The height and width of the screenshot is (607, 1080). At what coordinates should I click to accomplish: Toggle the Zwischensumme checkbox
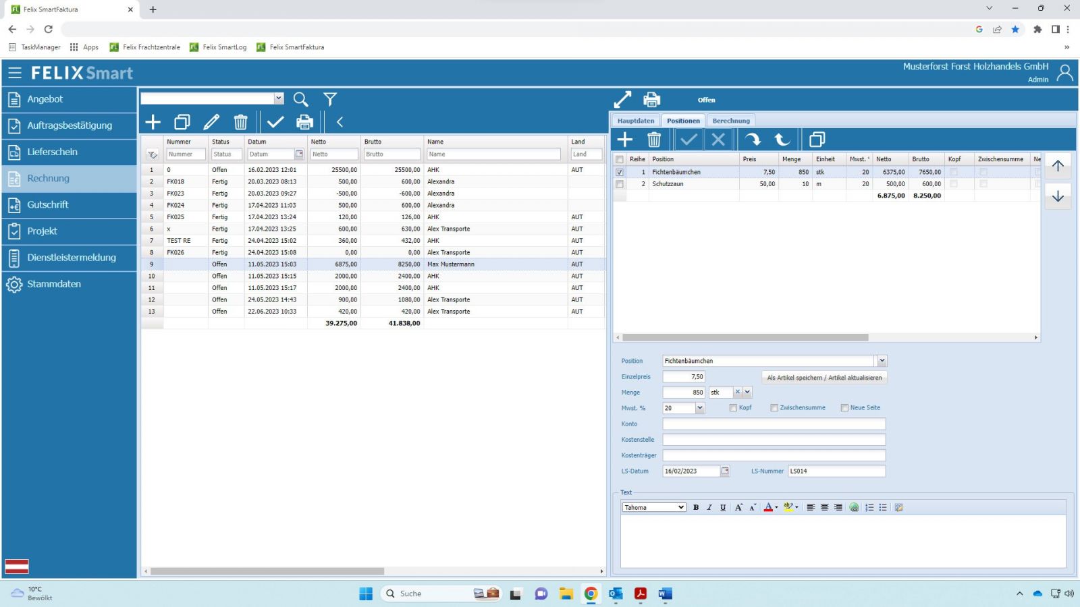(774, 408)
